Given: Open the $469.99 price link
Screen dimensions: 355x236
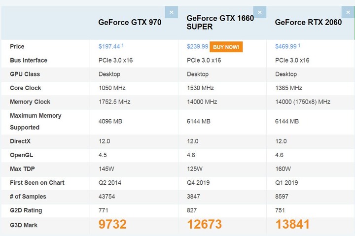Looking at the screenshot, I should coord(285,46).
